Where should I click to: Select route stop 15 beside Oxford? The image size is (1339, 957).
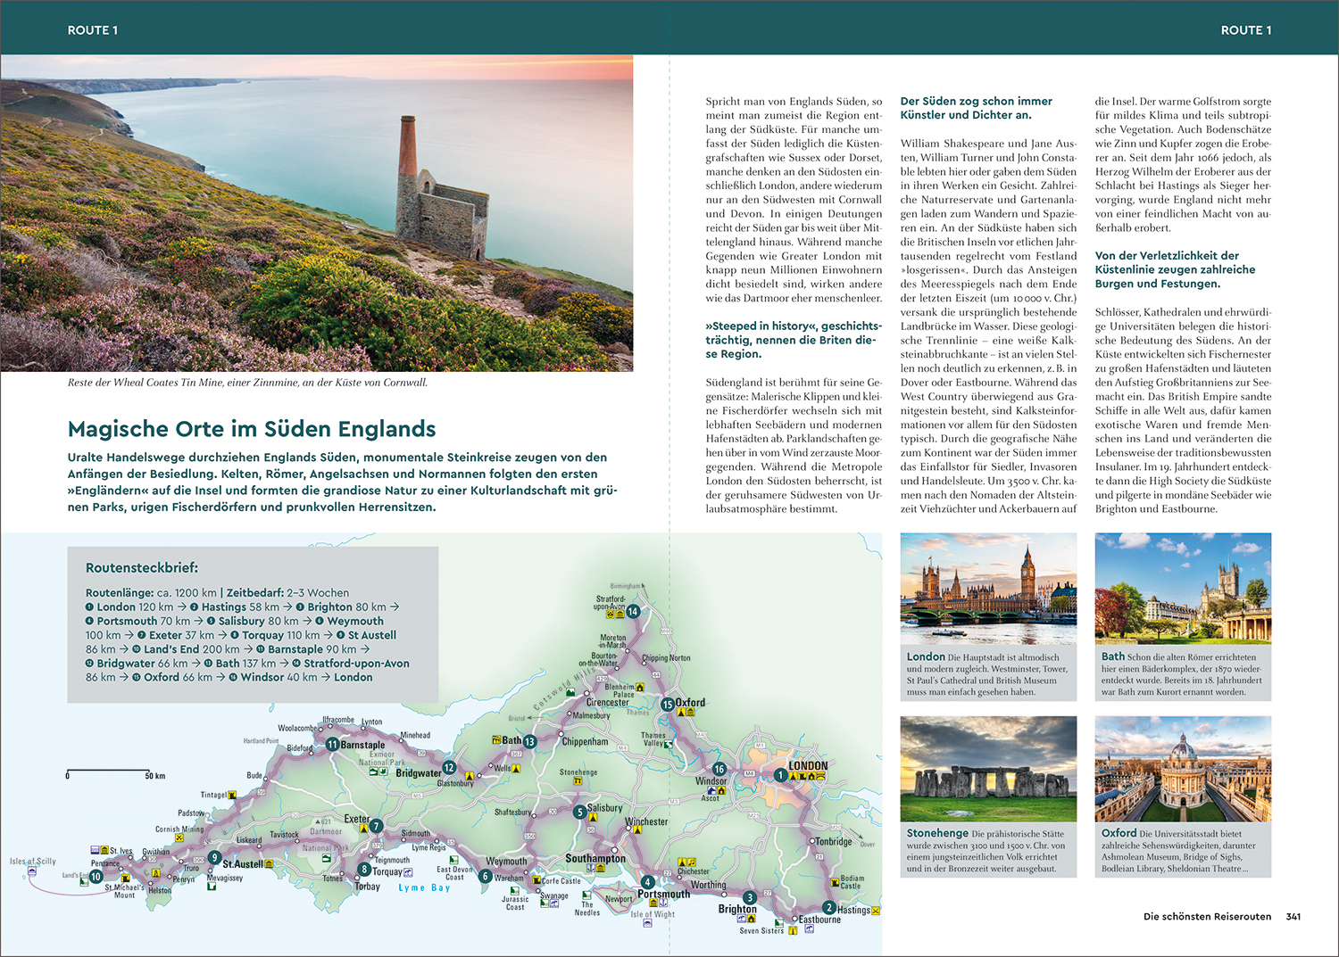click(x=667, y=704)
